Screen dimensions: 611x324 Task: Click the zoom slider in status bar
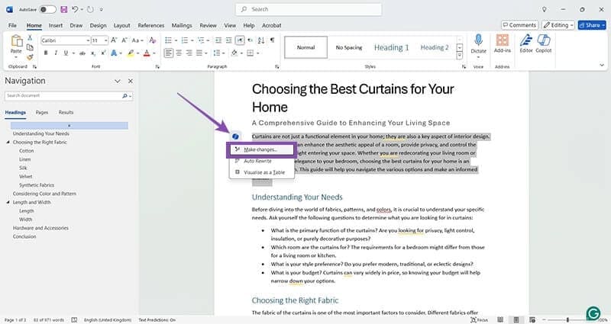point(569,319)
